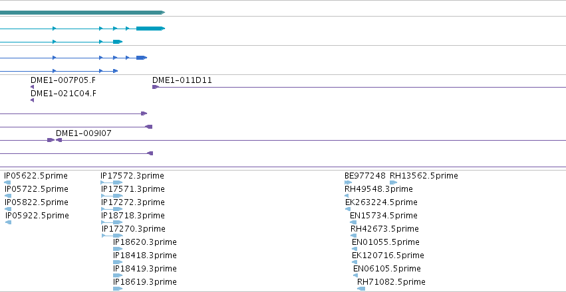Click the IP17572.3prime EST feature
566x292 pixels.
point(112,183)
